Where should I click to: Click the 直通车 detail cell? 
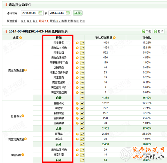pyautogui.click(x=59, y=134)
